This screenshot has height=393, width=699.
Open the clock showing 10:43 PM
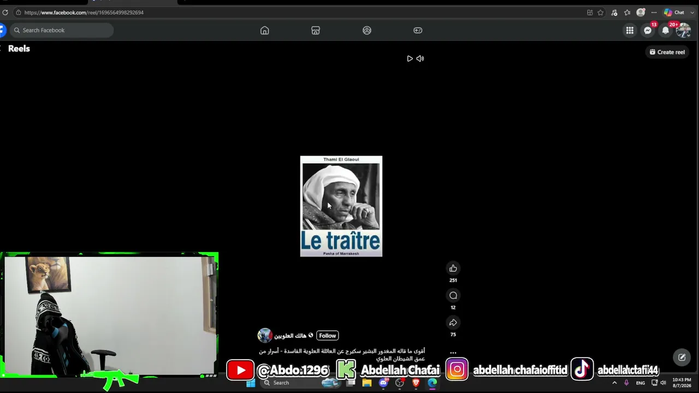[x=682, y=383]
